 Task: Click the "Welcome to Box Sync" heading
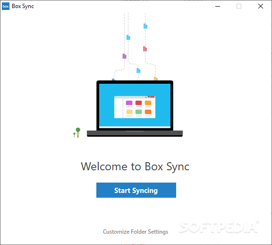(135, 166)
